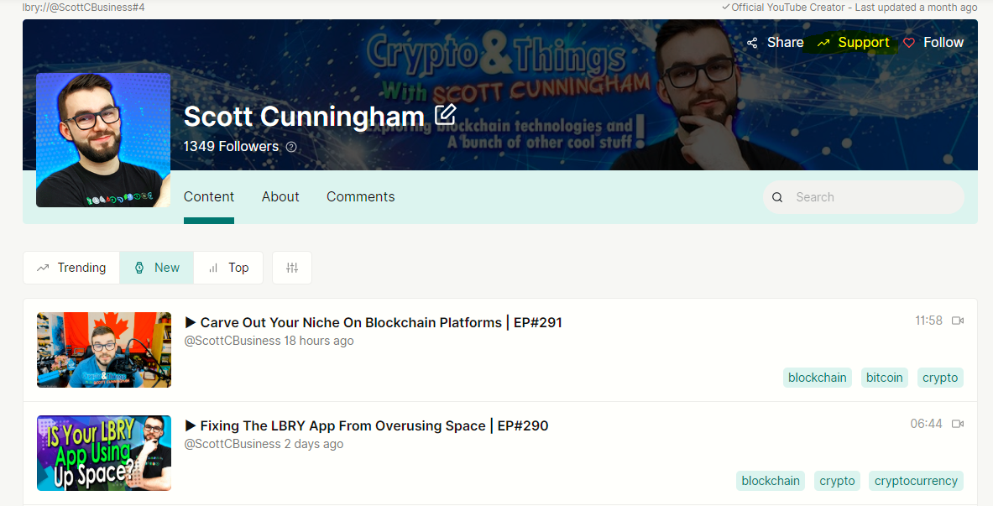Sort content by Top

click(x=228, y=268)
